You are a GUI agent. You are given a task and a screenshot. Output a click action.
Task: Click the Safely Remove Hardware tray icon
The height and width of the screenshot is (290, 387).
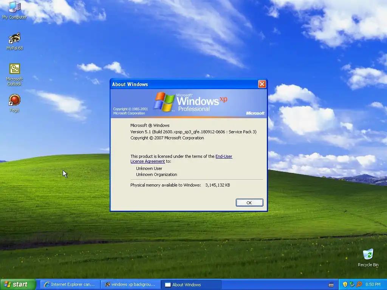coord(352,284)
